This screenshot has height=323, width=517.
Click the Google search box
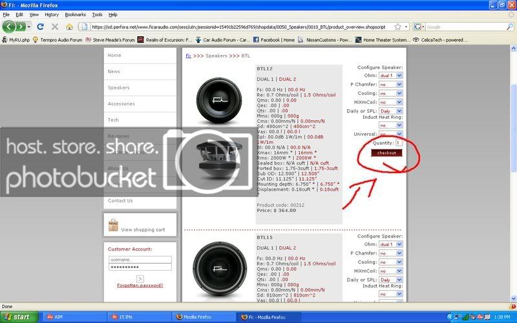(465, 26)
